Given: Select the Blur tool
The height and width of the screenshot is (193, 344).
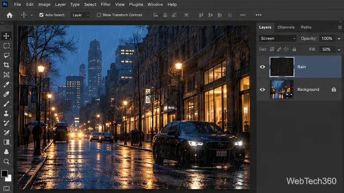Looking at the screenshot, I should [x=6, y=152].
